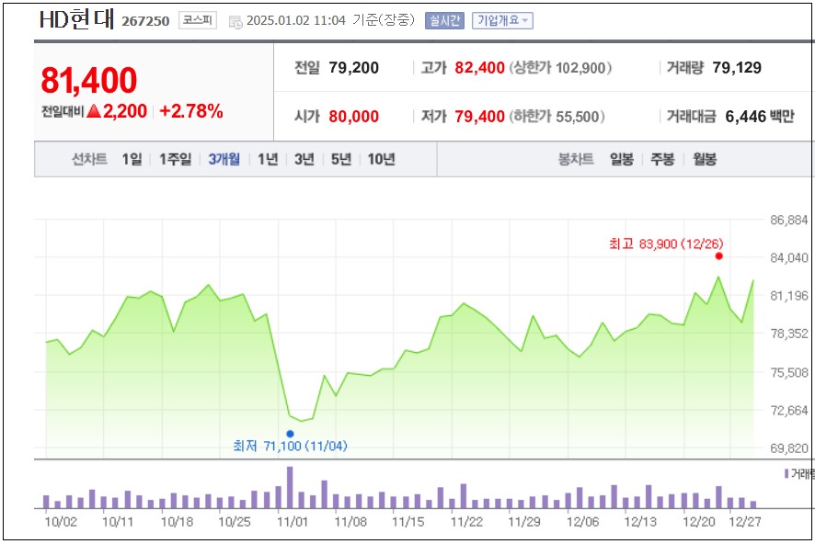Click the 최저 71,100 (11/04) label

coord(290,446)
